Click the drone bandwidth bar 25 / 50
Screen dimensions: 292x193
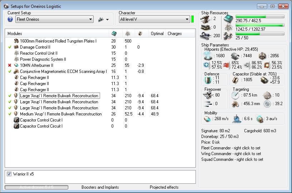(x=260, y=34)
